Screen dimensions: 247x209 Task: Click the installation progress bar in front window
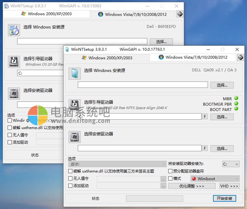coord(155,199)
